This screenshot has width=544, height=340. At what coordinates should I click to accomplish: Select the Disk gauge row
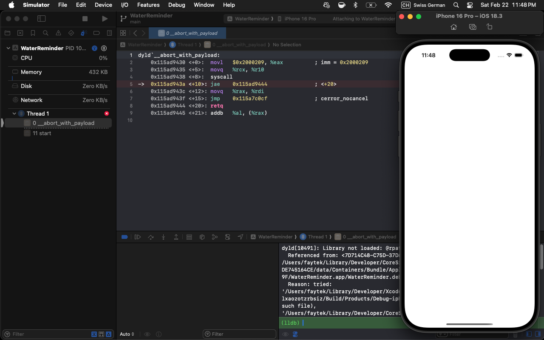(x=58, y=86)
